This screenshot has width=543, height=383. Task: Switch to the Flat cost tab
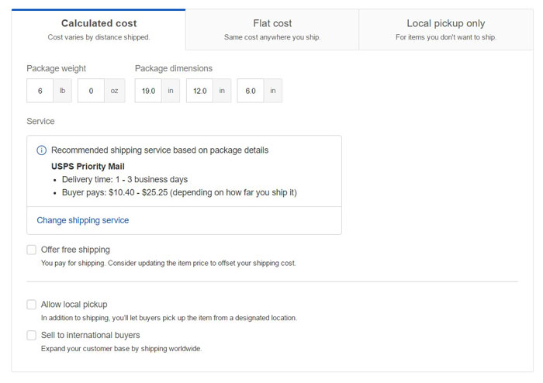[x=272, y=29]
